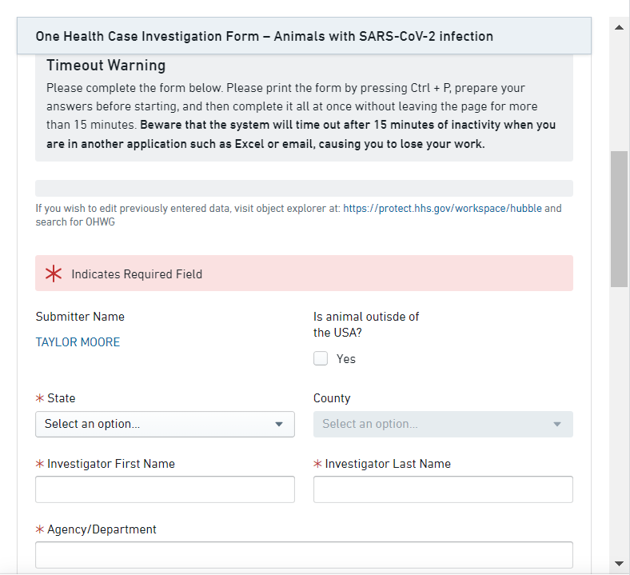Image resolution: width=630 pixels, height=575 pixels.
Task: Click the Investigator Last Name field
Action: 443,489
